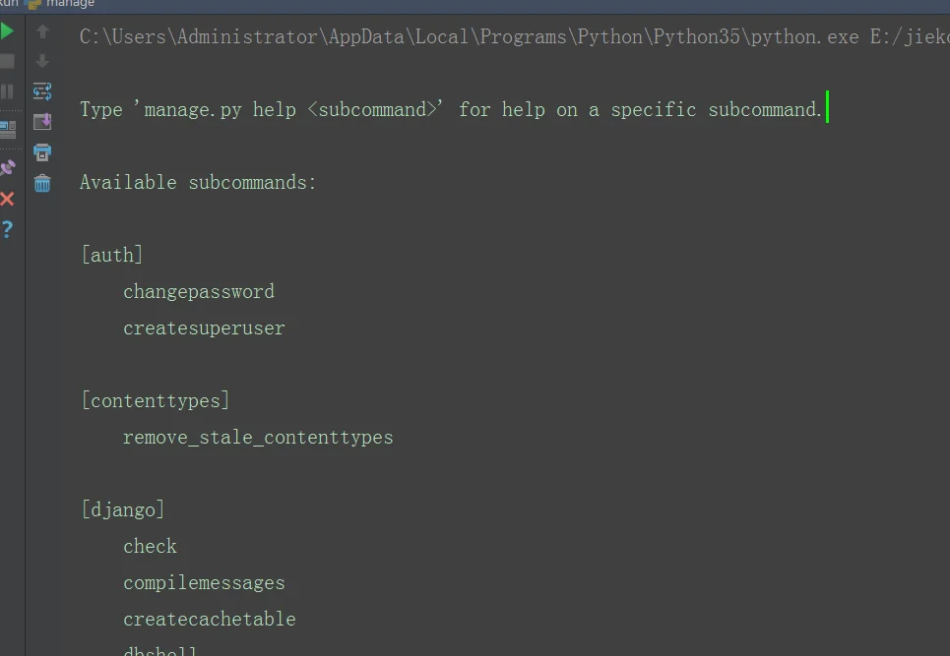Click the Up the Stack Trace arrow
950x656 pixels.
coord(42,30)
